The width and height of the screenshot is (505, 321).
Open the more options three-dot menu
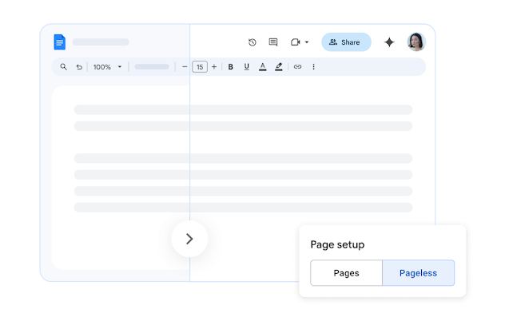click(x=313, y=67)
